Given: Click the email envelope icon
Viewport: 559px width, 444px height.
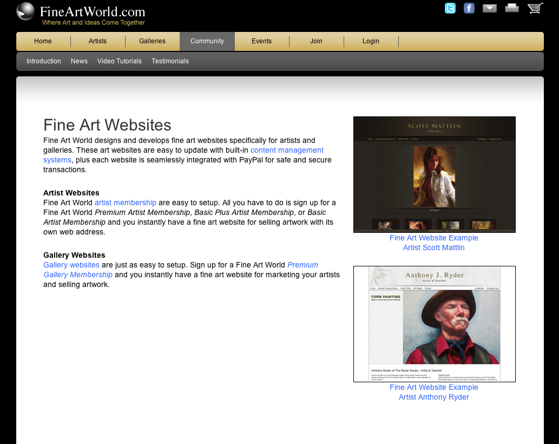Looking at the screenshot, I should tap(490, 8).
